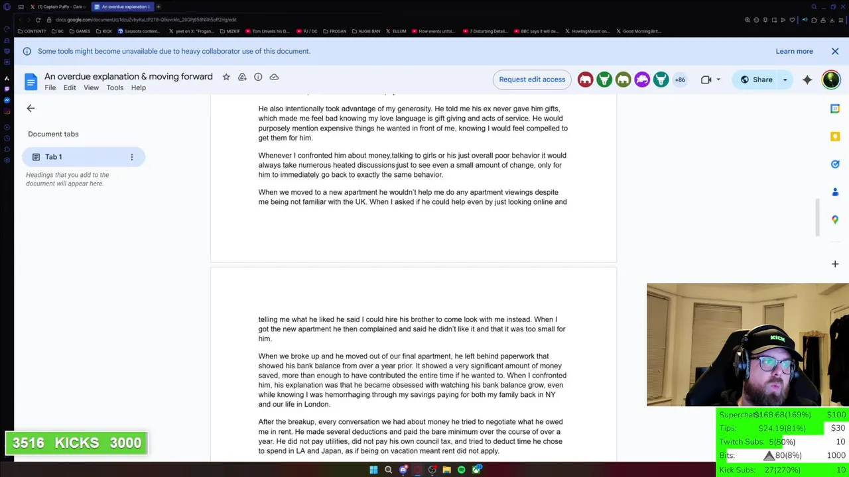This screenshot has height=477, width=849.
Task: Open the CONTENT? bookmarks folder
Action: coord(32,31)
